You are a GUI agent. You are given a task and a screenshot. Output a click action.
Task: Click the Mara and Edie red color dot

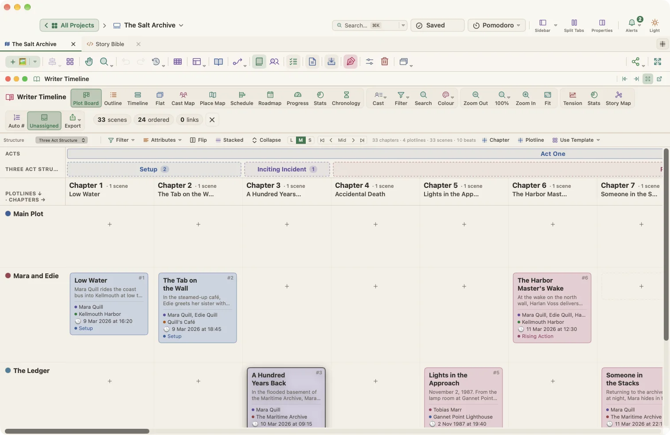(8, 276)
